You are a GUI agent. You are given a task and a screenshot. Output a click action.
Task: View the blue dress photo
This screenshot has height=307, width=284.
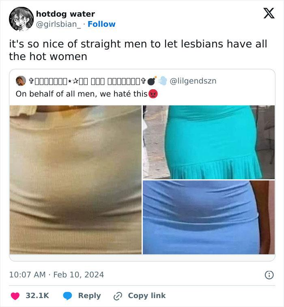click(209, 217)
